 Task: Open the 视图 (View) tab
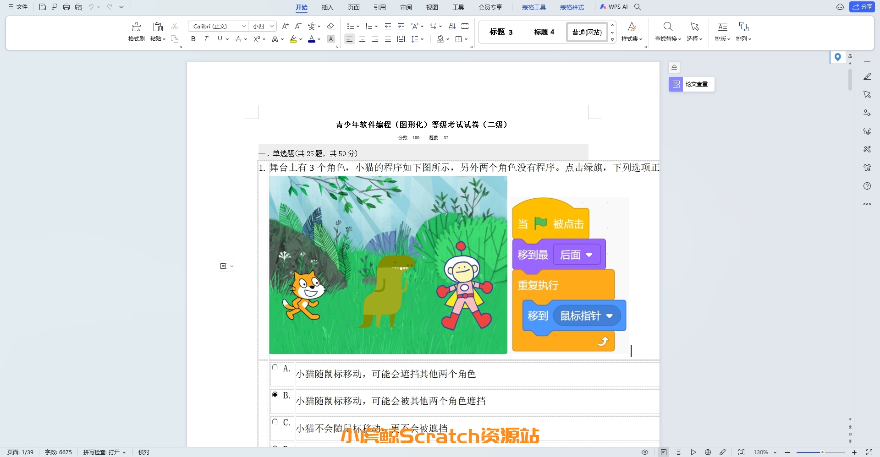[x=432, y=7]
